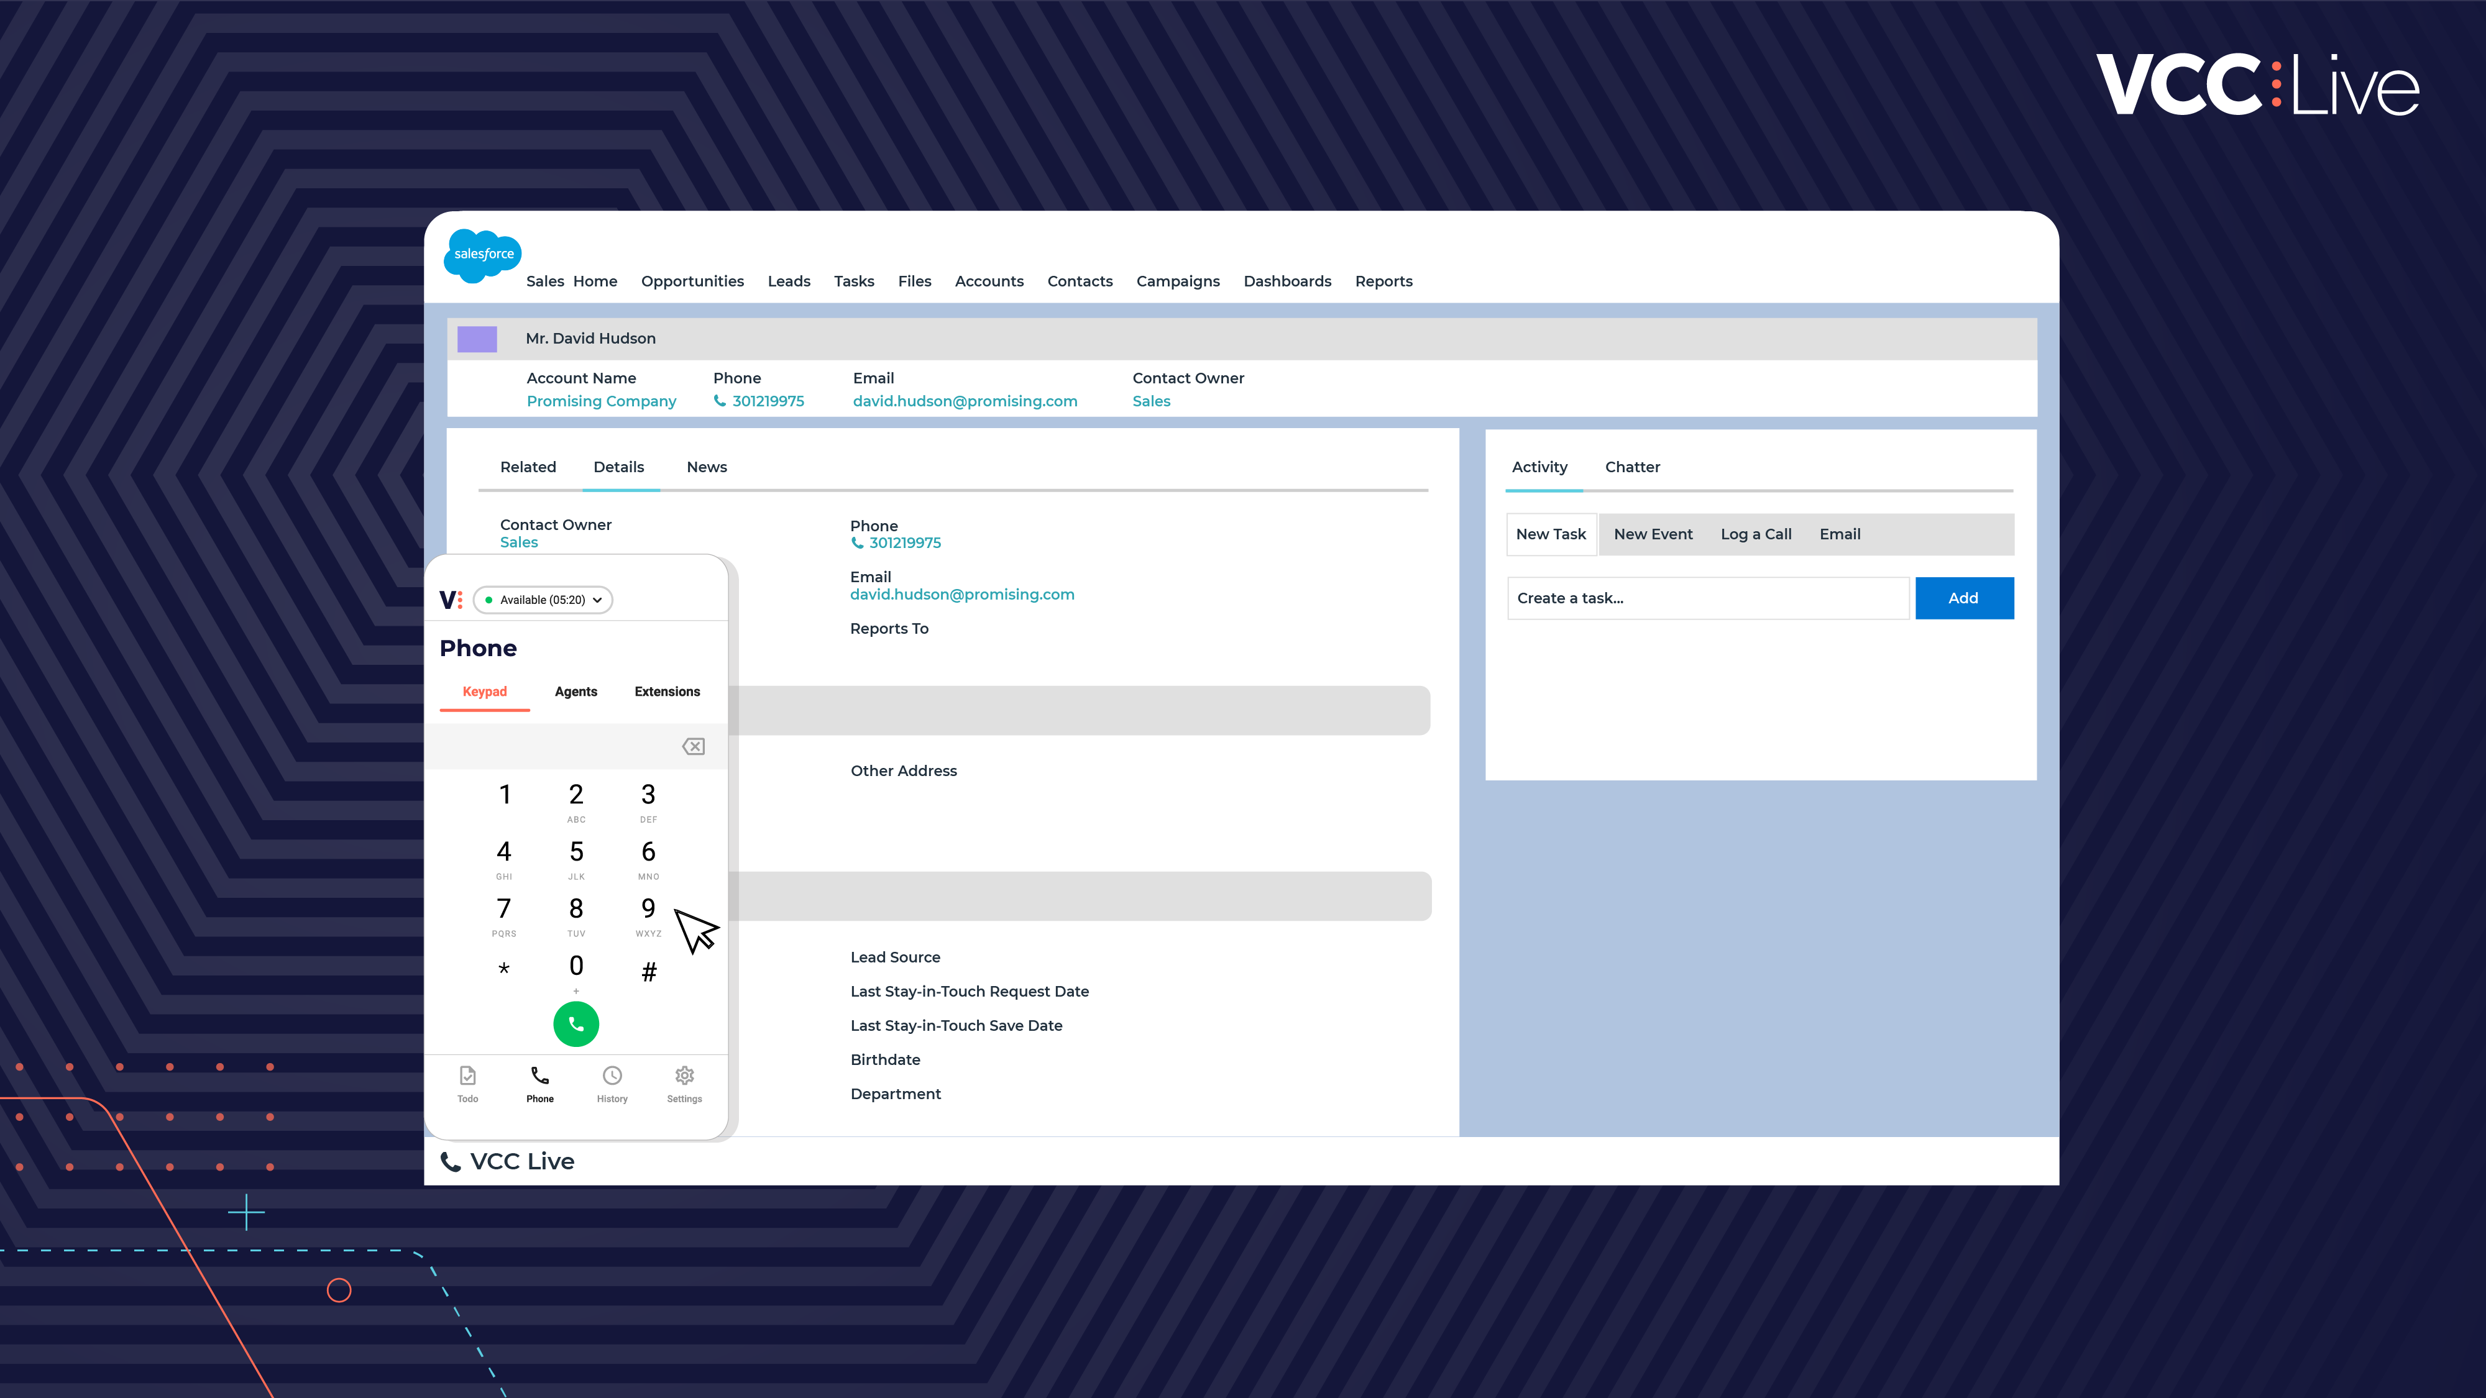Switch to the Extensions tab
This screenshot has height=1398, width=2486.
[x=667, y=692]
